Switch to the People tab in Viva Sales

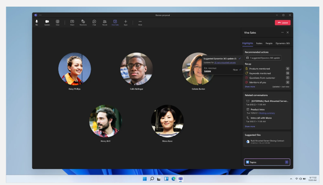click(269, 43)
